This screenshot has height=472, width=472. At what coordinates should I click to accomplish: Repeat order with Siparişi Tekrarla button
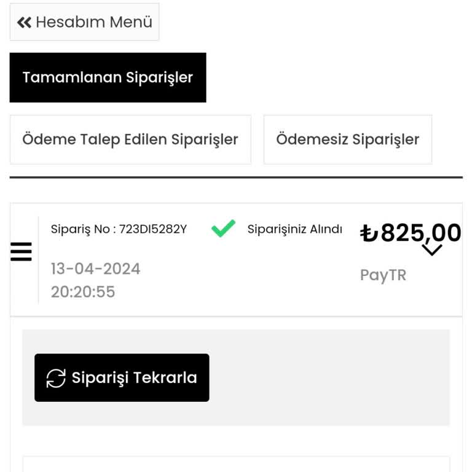click(x=122, y=377)
